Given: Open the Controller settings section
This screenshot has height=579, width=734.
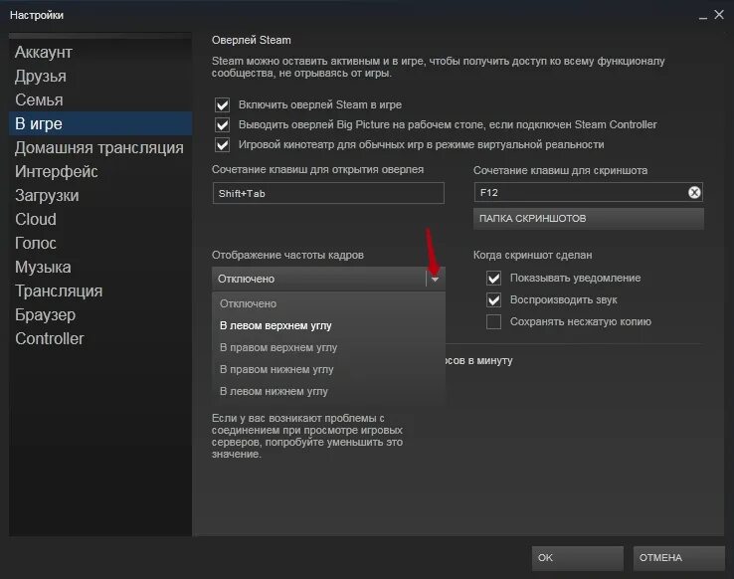Looking at the screenshot, I should (100, 338).
